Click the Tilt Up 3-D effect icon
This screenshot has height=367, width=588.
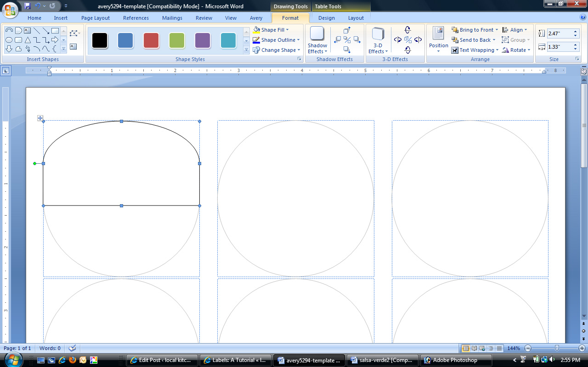[407, 30]
